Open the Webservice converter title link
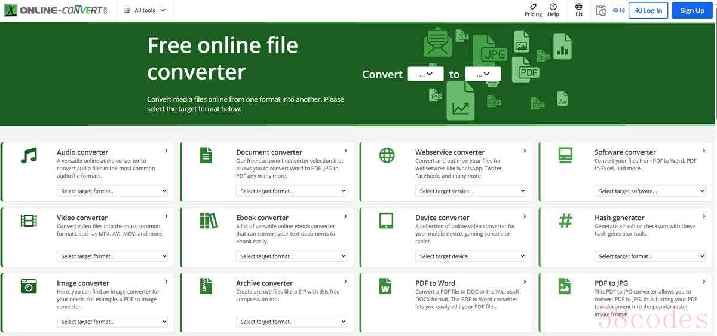Viewport: 717px width, 336px height. pyautogui.click(x=450, y=152)
